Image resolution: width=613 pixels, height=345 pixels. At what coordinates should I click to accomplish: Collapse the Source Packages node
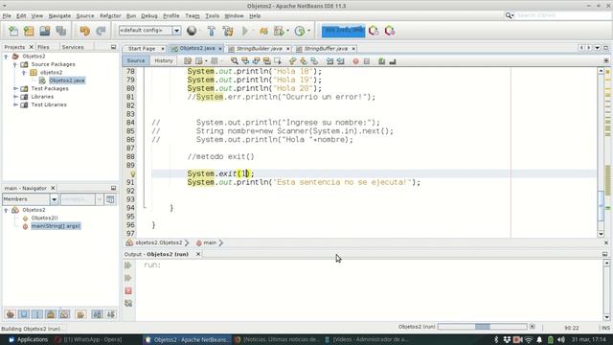[x=15, y=64]
